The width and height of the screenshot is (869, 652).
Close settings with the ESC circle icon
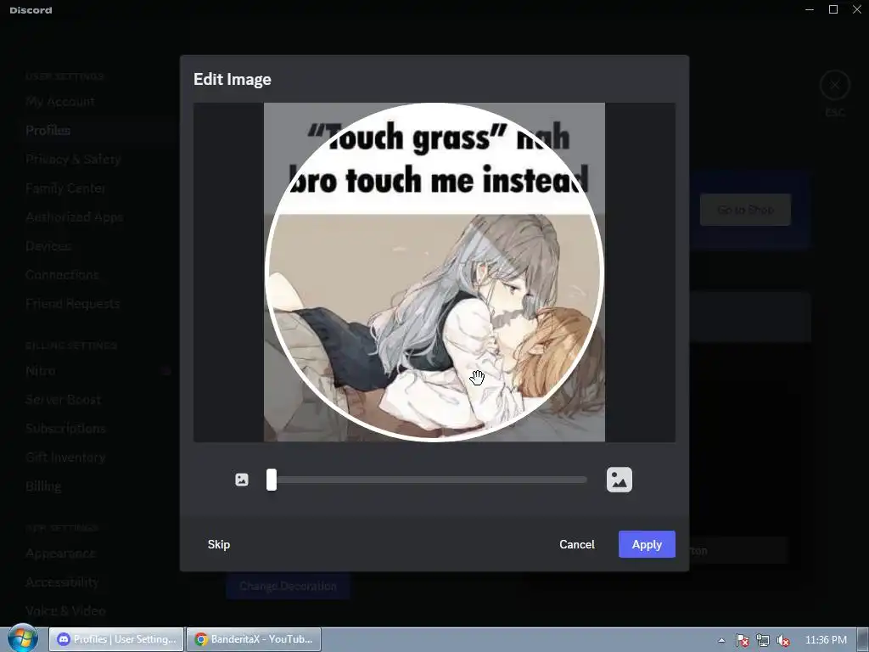click(835, 86)
